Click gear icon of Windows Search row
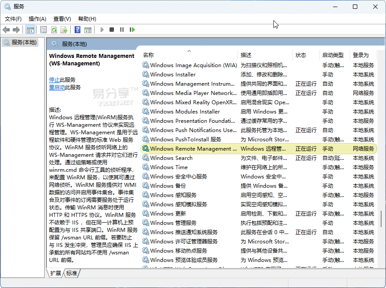Viewport: 386px width, 288px height. click(x=146, y=158)
